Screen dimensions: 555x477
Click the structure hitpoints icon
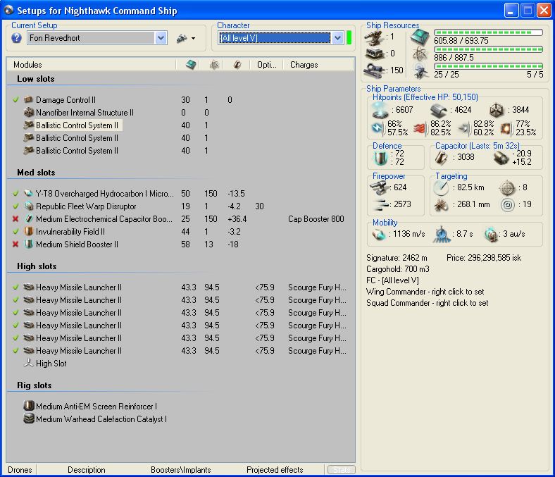[497, 110]
